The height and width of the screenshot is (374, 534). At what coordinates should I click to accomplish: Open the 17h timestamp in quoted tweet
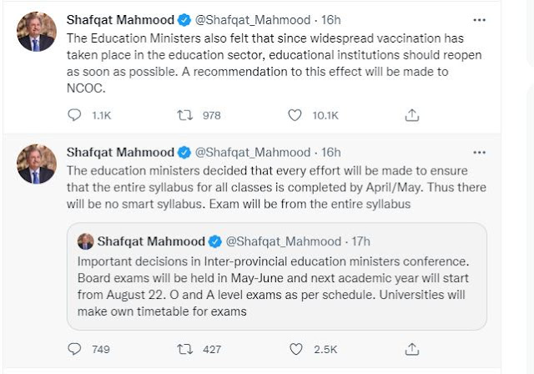(x=361, y=241)
